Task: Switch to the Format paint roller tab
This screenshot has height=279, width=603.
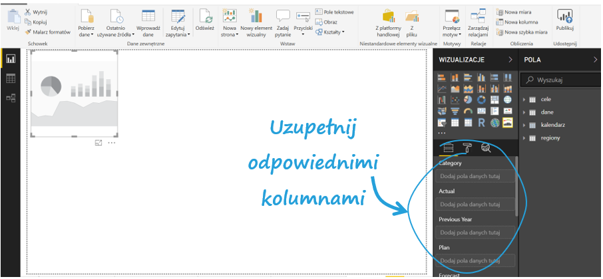Action: click(x=467, y=147)
